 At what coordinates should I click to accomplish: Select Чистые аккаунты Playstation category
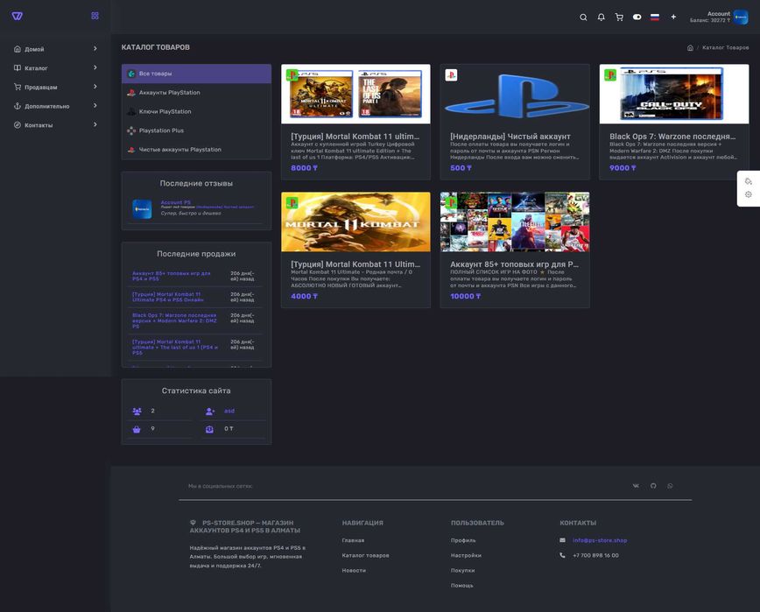(196, 149)
